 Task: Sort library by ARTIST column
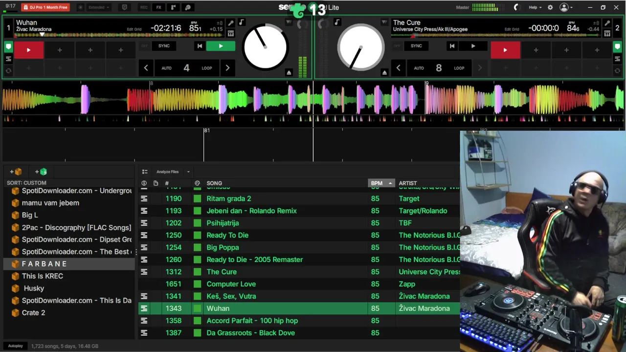click(408, 183)
